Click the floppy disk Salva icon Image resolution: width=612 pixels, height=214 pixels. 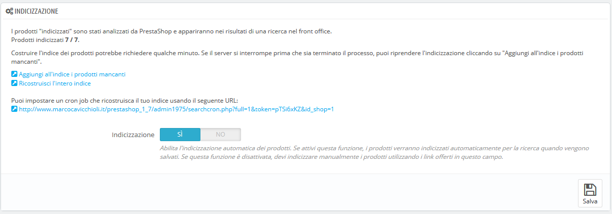pos(590,190)
